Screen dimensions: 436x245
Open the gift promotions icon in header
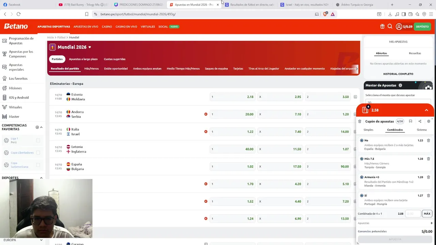click(382, 27)
